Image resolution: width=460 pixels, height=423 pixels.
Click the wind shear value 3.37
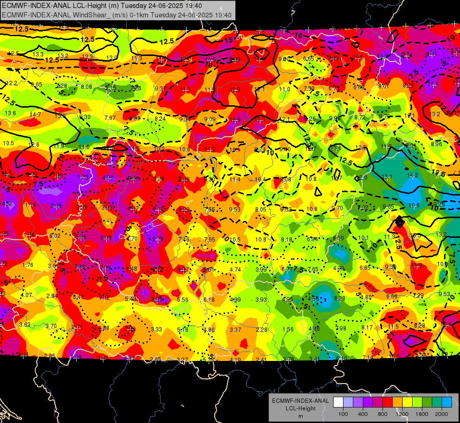point(235,329)
